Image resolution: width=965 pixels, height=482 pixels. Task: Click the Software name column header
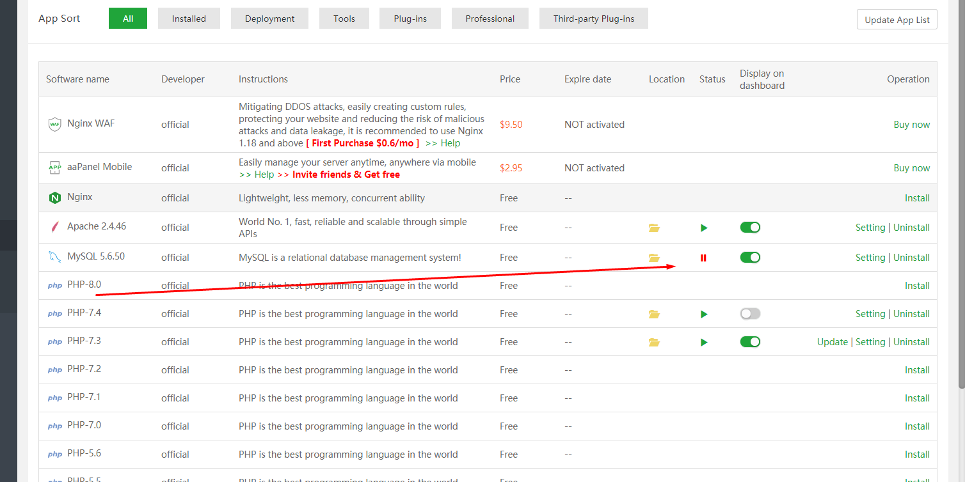77,79
